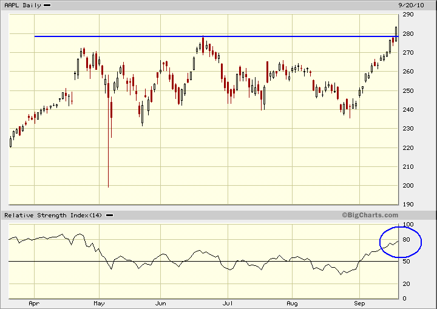Click the black legend marker beside AAPL Daily
Image resolution: width=437 pixels, height=309 pixels.
pos(47,5)
